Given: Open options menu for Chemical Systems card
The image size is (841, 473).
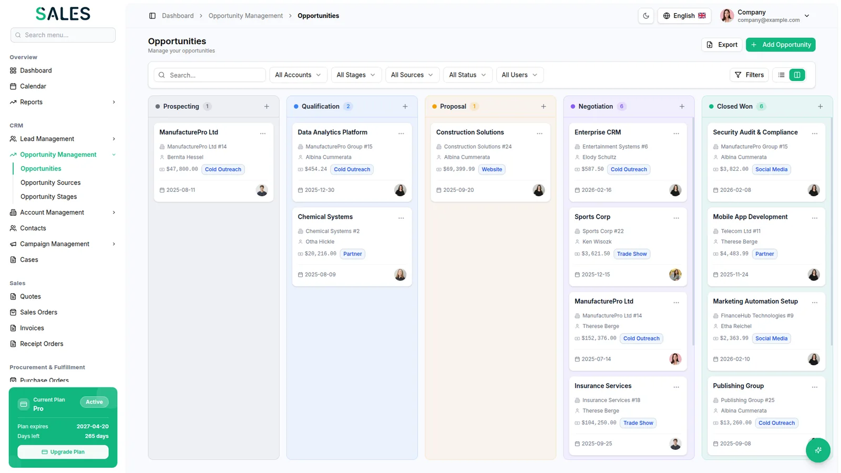Looking at the screenshot, I should pyautogui.click(x=401, y=218).
